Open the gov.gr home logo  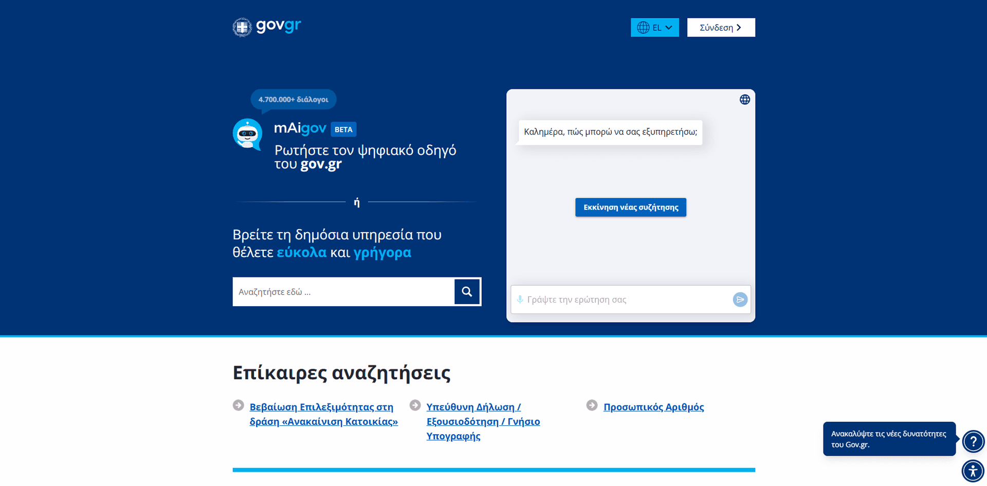click(267, 27)
